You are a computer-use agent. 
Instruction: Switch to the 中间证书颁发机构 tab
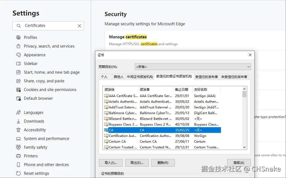tap(140, 77)
